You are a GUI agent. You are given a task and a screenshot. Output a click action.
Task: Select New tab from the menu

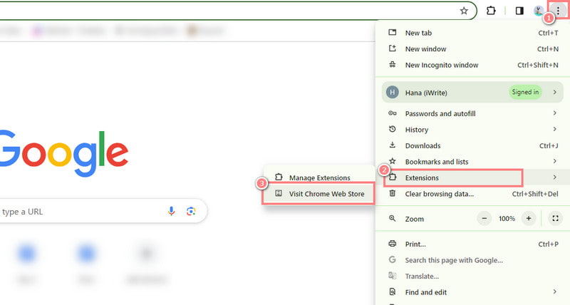(x=473, y=33)
